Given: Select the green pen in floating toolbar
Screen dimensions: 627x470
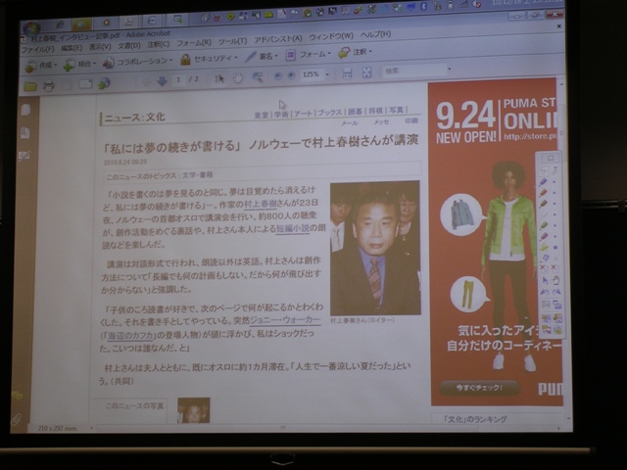Looking at the screenshot, I should pos(544,225).
